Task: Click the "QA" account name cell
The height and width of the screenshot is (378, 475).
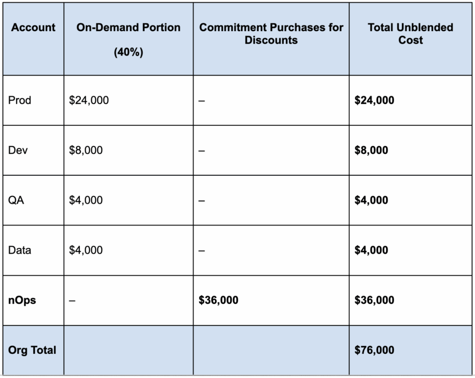Action: 17,200
